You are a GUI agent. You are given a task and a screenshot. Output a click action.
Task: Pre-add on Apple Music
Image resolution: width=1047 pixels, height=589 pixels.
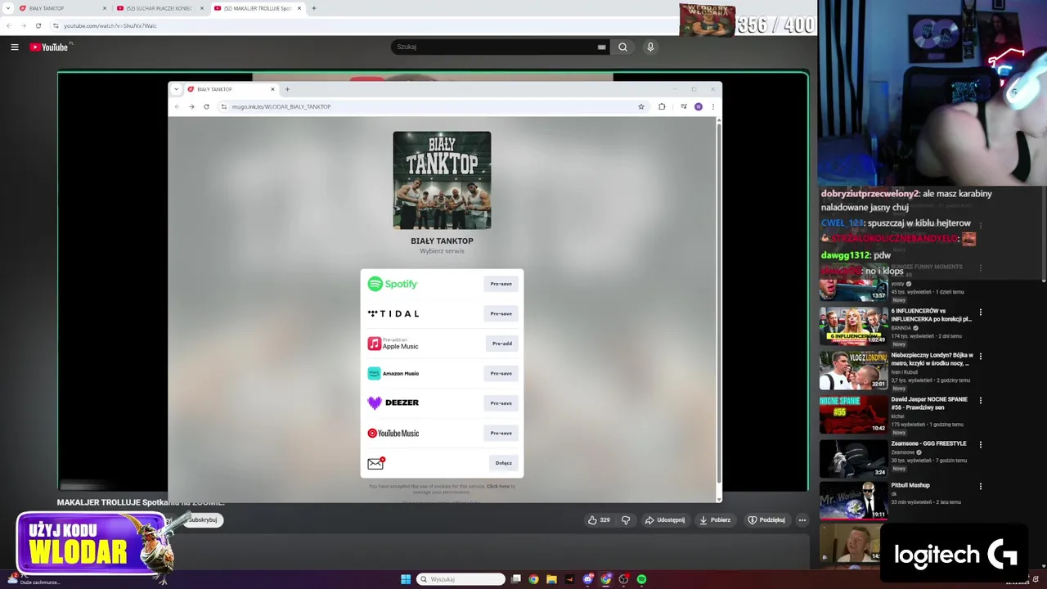click(x=502, y=344)
